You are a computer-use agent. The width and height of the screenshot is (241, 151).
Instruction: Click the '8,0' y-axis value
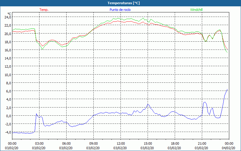8,83
